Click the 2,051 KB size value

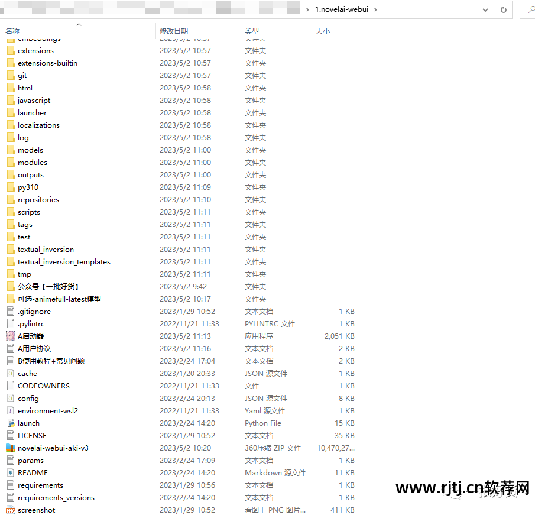pyautogui.click(x=339, y=336)
